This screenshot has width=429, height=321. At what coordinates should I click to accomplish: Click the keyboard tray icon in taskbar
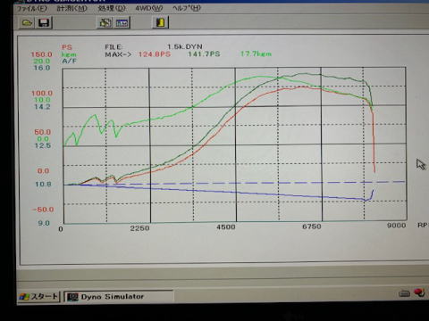click(404, 293)
